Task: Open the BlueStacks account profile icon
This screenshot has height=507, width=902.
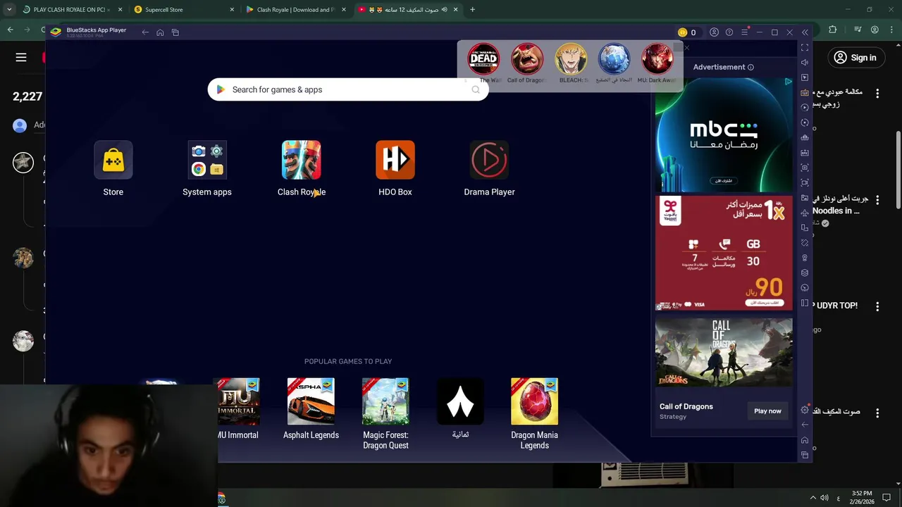Action: 714,32
